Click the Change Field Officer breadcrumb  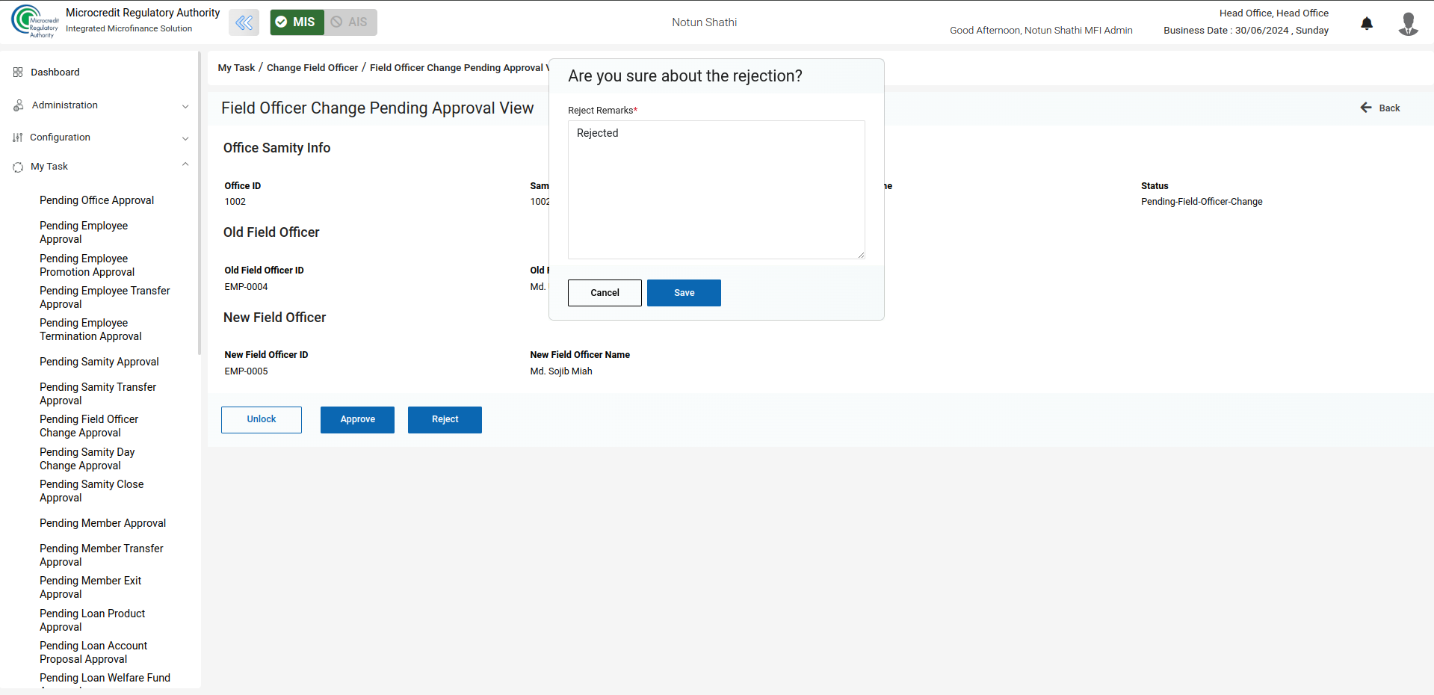tap(312, 68)
